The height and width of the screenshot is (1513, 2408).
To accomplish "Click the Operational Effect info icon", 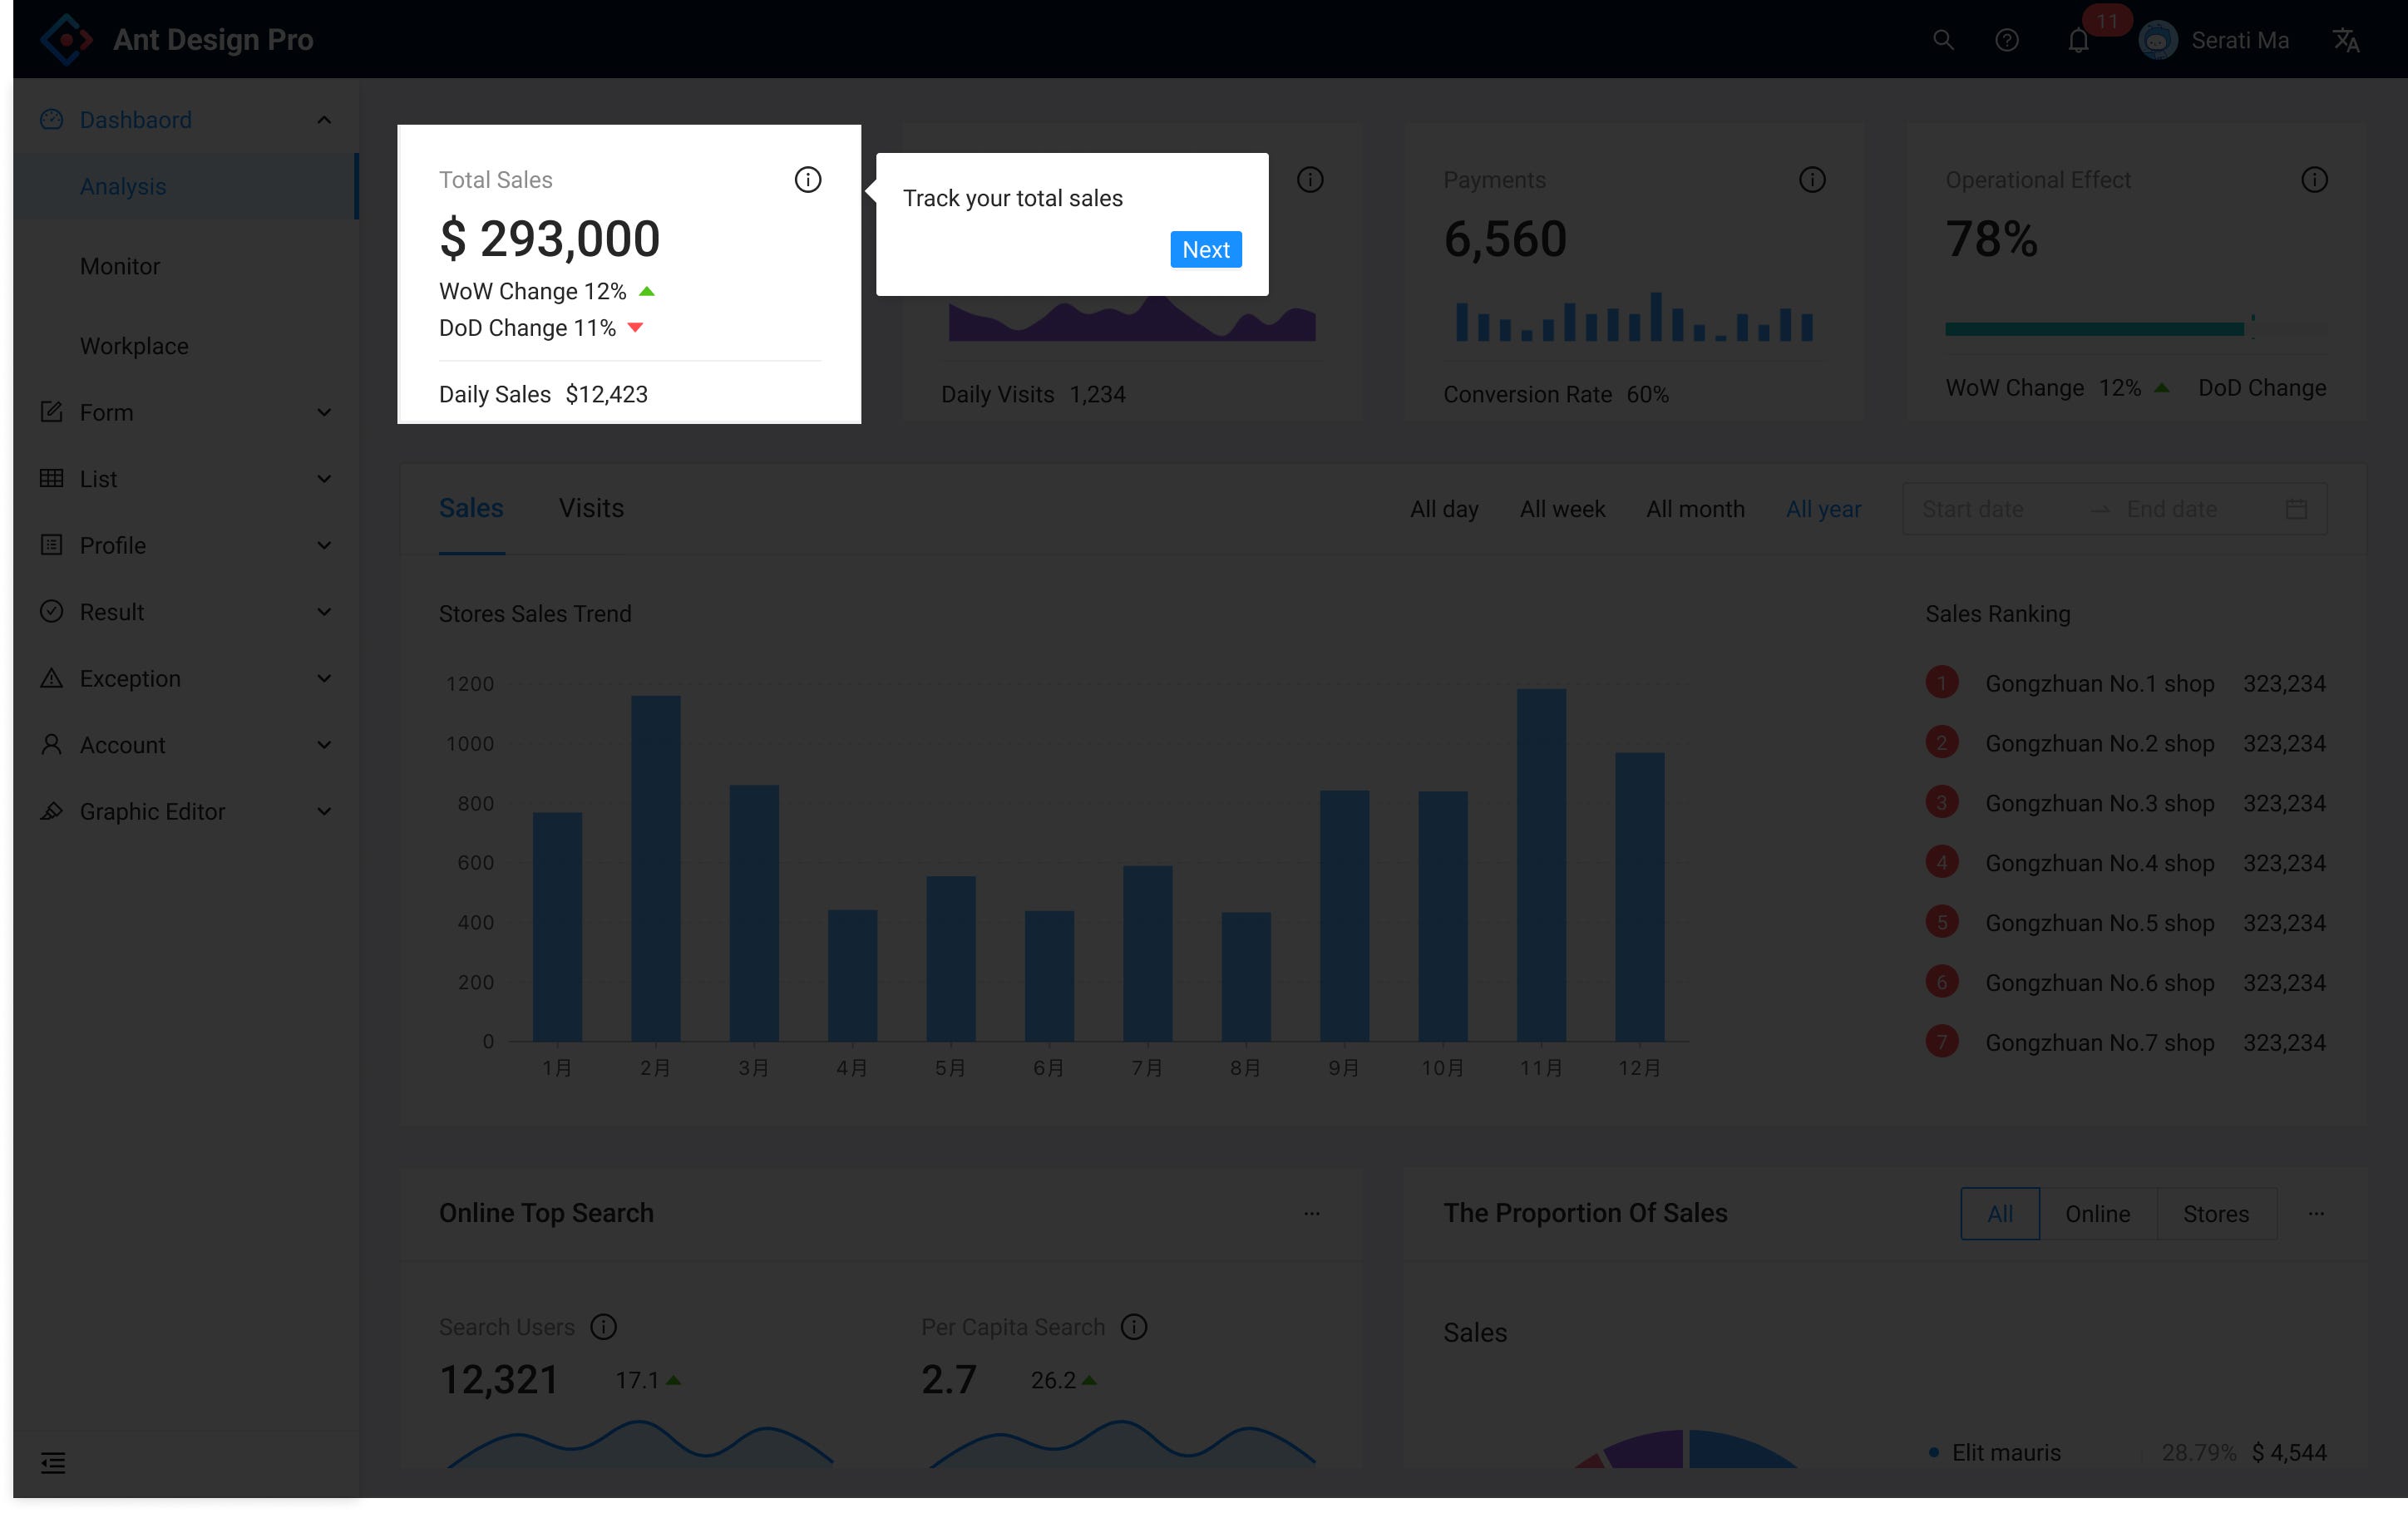I will pyautogui.click(x=2313, y=180).
